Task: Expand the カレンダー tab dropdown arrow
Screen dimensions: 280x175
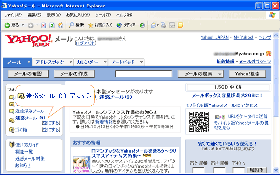Action: [x=105, y=62]
